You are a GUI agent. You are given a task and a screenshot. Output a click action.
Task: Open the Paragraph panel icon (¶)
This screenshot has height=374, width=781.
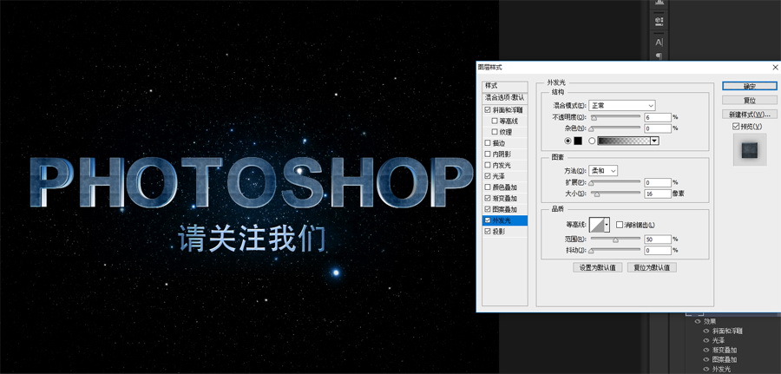(659, 56)
